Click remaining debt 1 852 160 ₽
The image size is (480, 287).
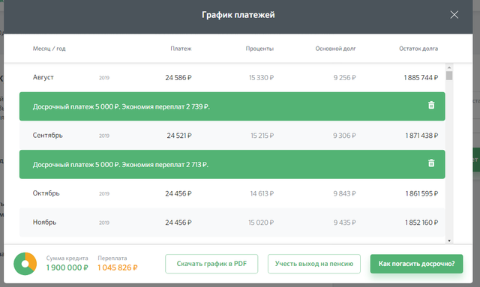click(421, 223)
